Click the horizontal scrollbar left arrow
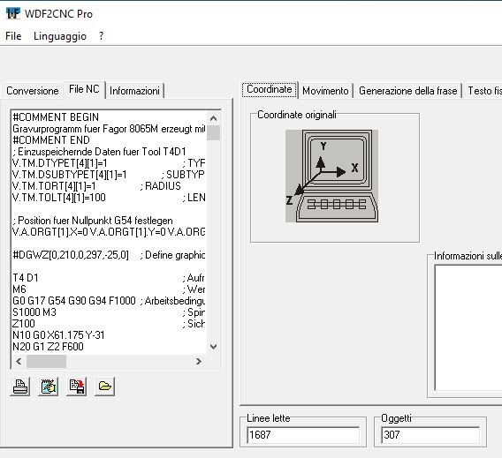 (19, 362)
